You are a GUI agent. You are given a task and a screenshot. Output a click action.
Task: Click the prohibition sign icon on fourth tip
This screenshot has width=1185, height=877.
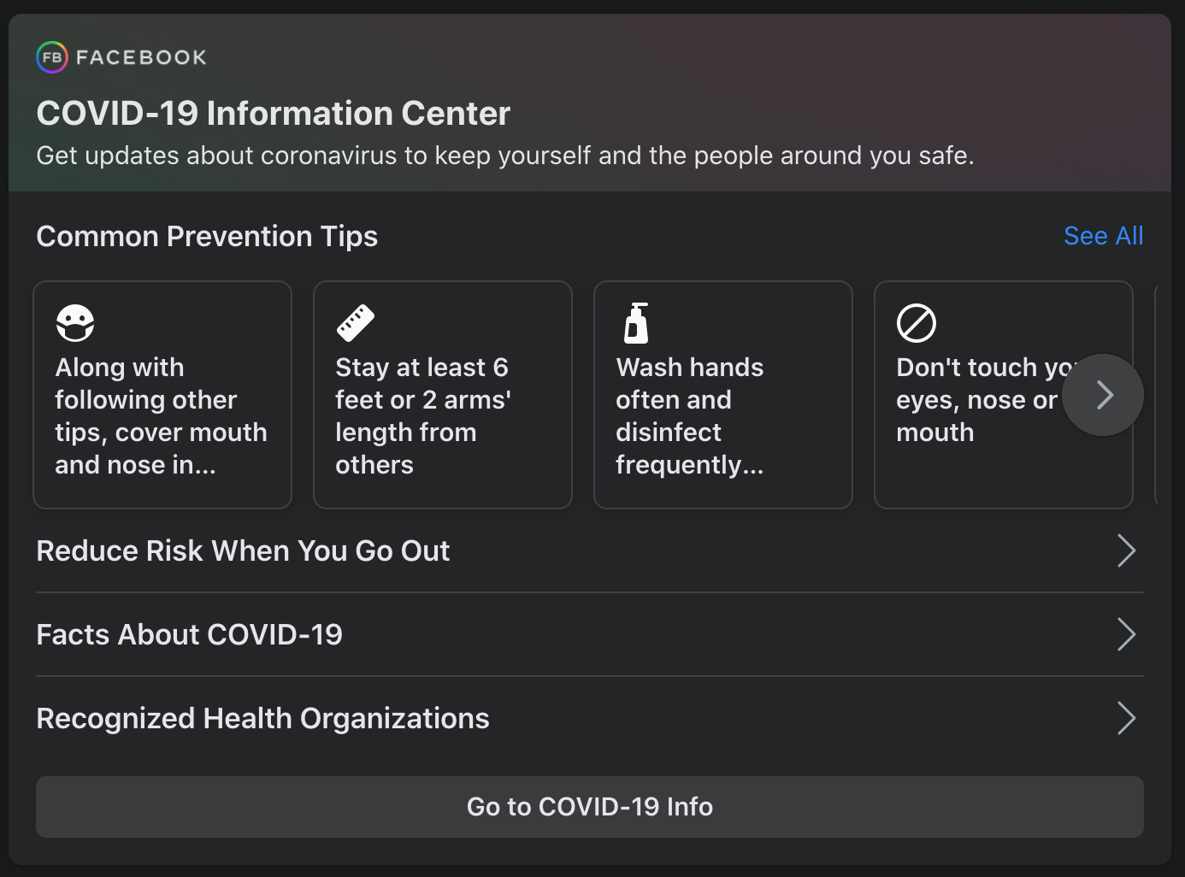[x=917, y=322]
